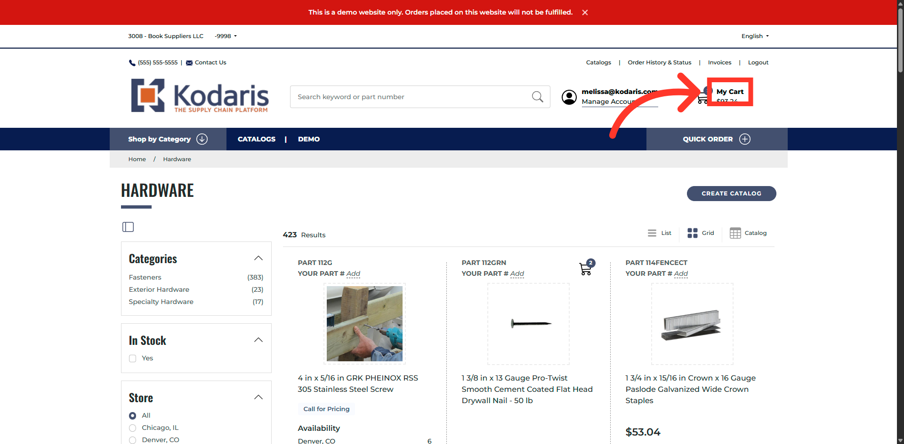Select the Chicago, IL store option

[133, 428]
